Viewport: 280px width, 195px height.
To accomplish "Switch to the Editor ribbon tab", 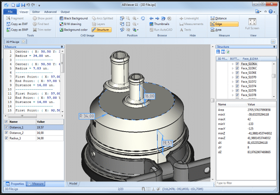I will (36, 12).
